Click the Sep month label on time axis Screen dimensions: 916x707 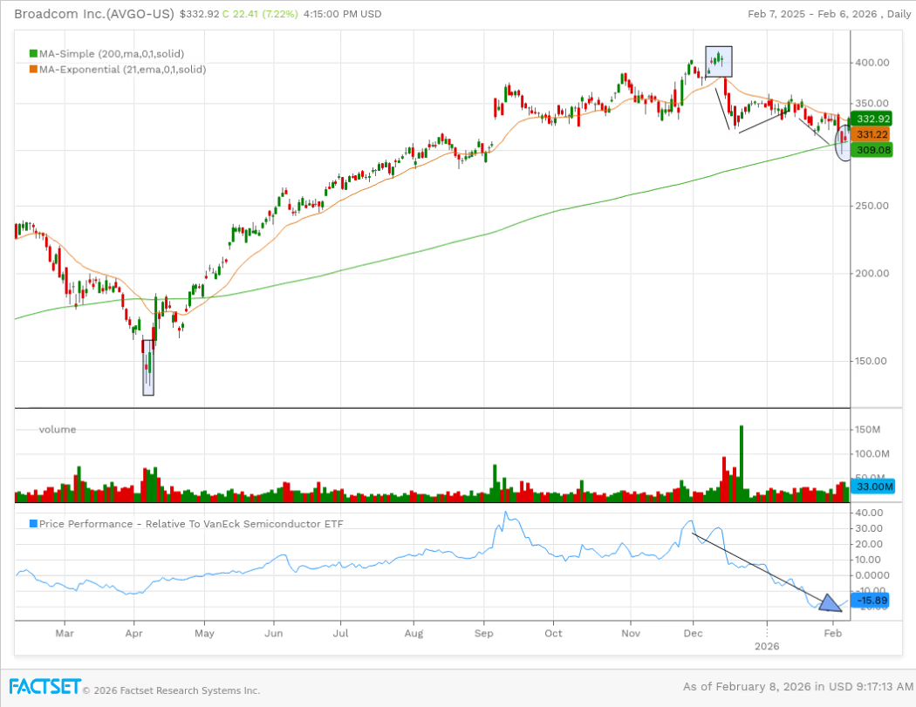coord(483,633)
